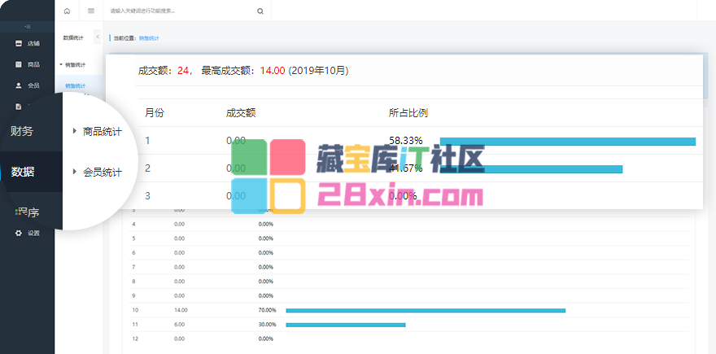Click the colorful 程序 grid icon
This screenshot has height=354, width=716.
click(18, 212)
